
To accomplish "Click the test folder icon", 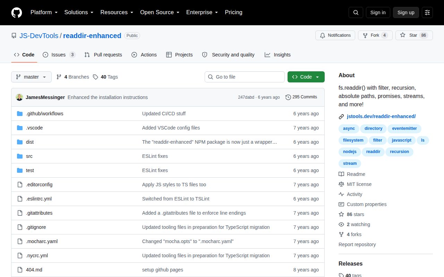I will (20, 170).
